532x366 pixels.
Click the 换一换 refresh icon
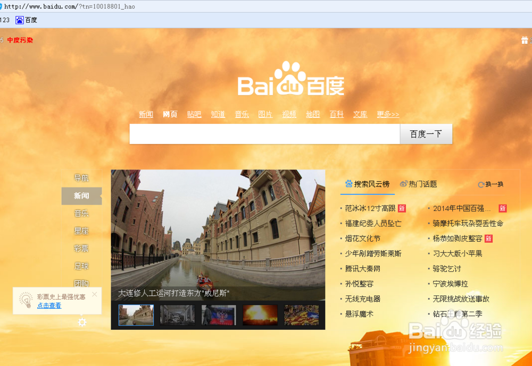(481, 185)
